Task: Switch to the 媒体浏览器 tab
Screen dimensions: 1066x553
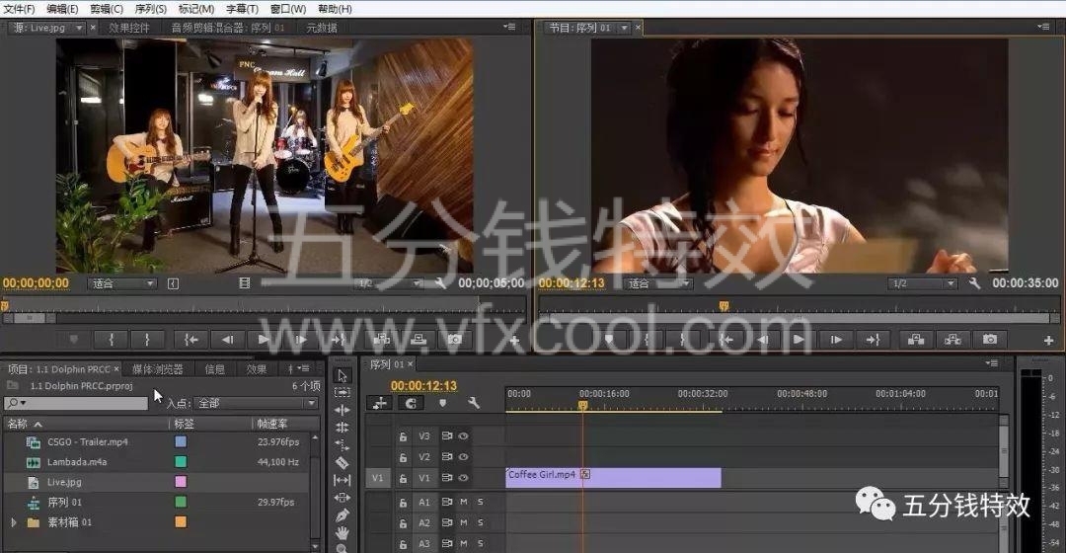Action: coord(157,369)
